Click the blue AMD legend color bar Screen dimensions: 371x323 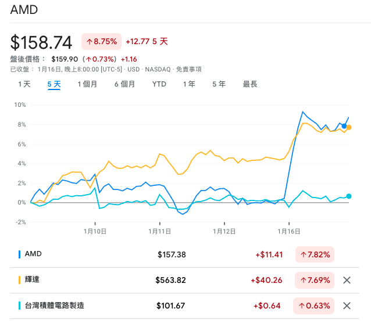[19, 254]
